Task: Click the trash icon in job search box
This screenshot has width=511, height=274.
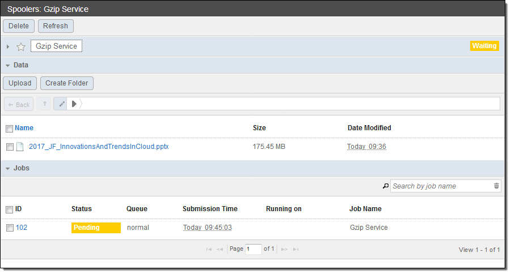Action: [x=496, y=186]
